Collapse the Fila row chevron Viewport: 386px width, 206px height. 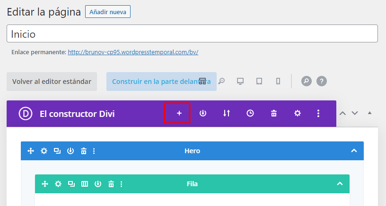point(340,184)
